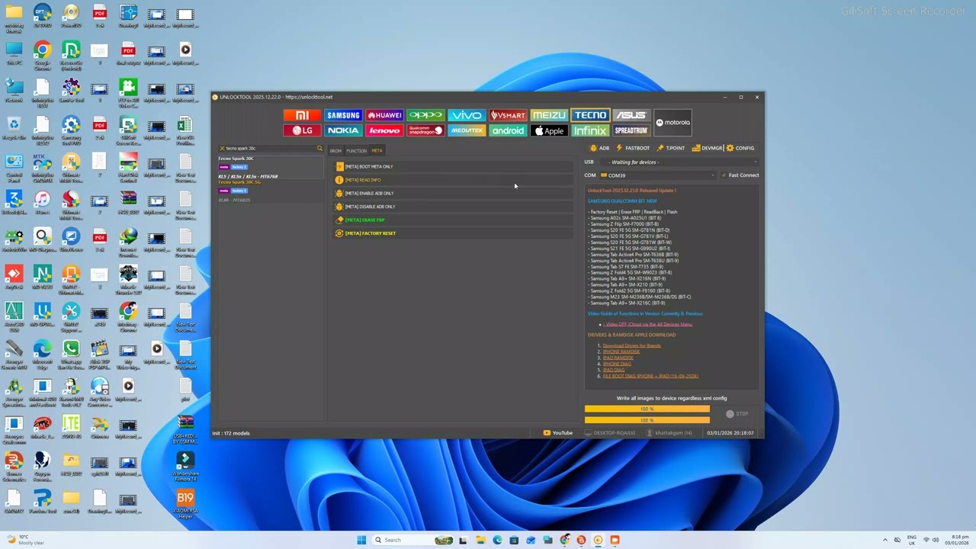Click the khattakgsm account in status bar
This screenshot has height=549, width=976.
click(669, 433)
